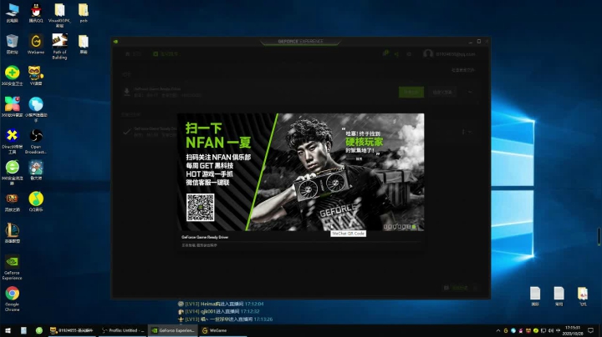Click 'GeForce Game Ready Driver' text in installer dialog
602x337 pixels.
205,237
